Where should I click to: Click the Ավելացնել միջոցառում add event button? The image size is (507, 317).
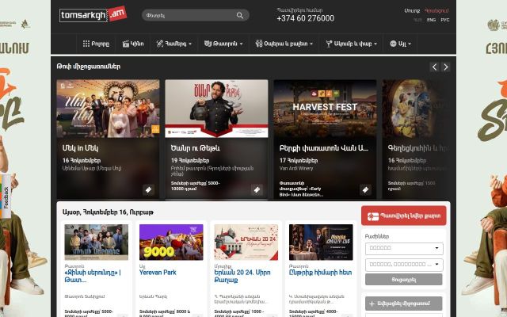click(x=404, y=304)
